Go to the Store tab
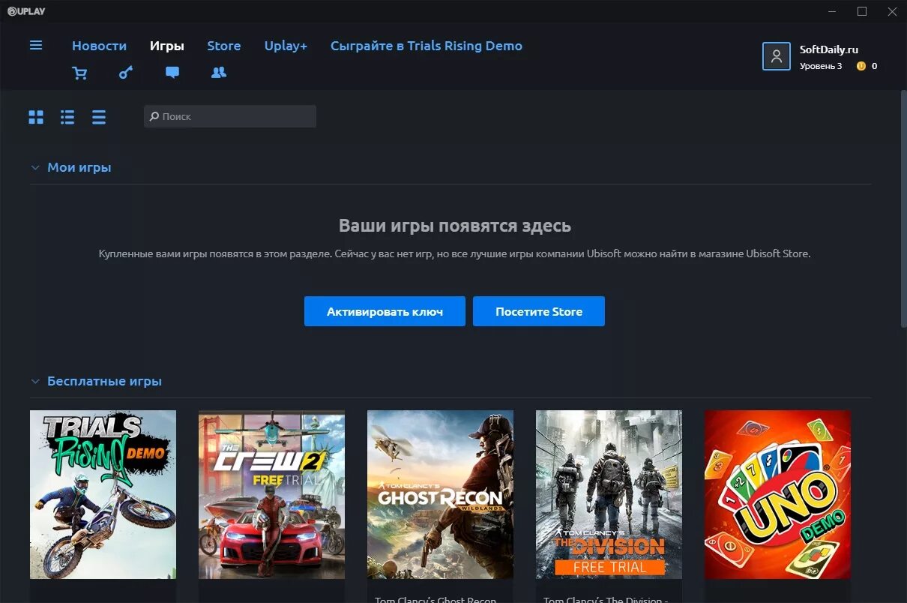Screen dimensions: 907x603 [224, 46]
